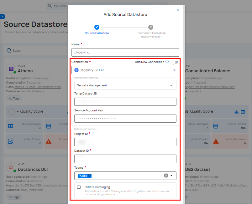
Task: Click the Active Checks icon on the Athena card
Action: [x=11, y=141]
